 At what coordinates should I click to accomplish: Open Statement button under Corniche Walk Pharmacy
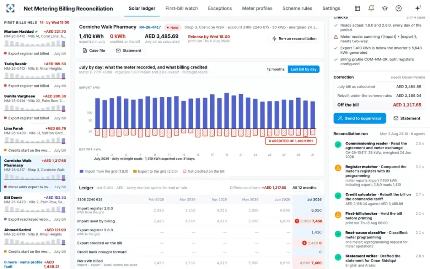tap(129, 51)
